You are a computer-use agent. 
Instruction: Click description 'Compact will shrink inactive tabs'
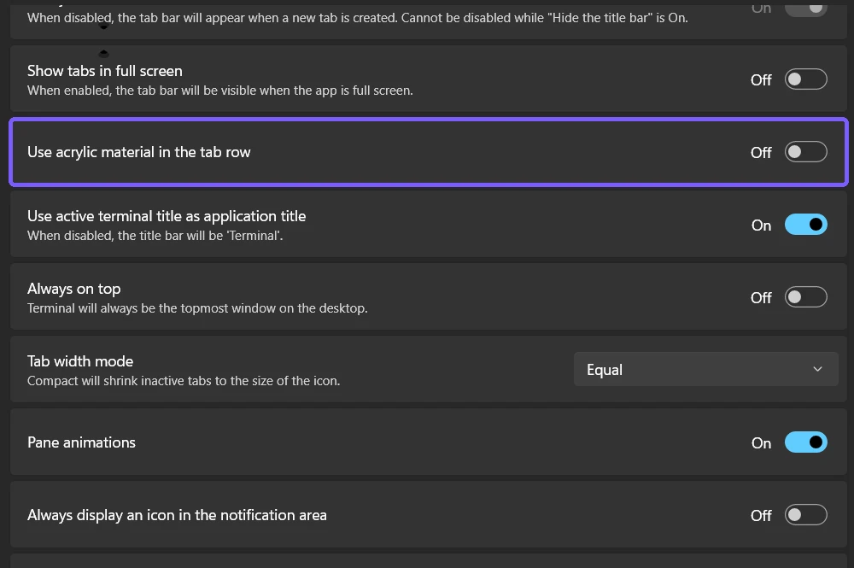(x=184, y=381)
